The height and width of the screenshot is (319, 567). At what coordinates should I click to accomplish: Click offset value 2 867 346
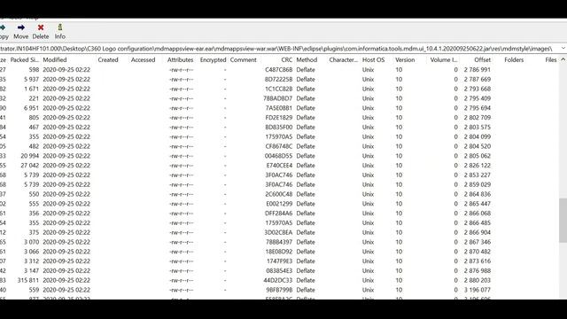click(x=478, y=242)
